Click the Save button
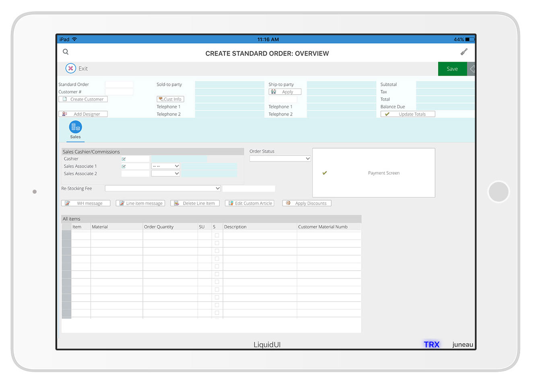Image resolution: width=535 pixels, height=381 pixels. (452, 69)
